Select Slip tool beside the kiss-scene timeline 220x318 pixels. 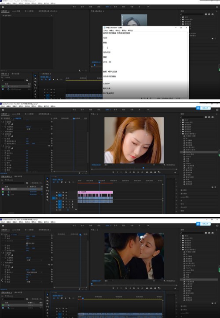click(47, 307)
